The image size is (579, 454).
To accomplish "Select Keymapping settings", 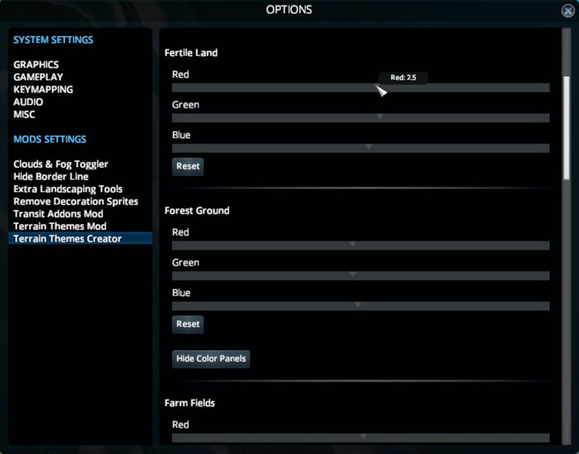I will point(43,89).
